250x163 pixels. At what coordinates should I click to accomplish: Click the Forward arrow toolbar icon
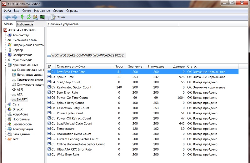point(15,17)
